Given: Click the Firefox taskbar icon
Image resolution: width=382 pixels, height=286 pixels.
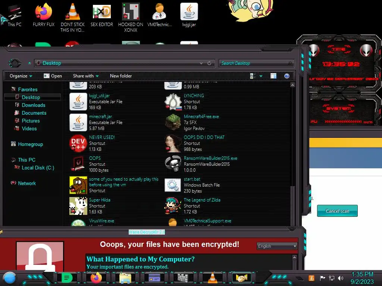Looking at the screenshot, I should [x=96, y=278].
